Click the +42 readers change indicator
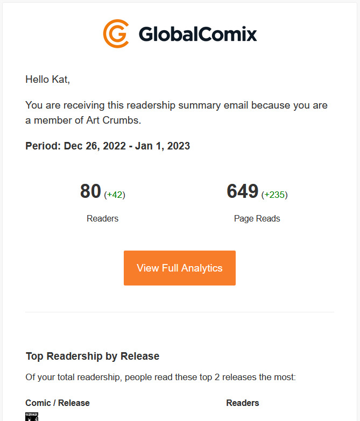Viewport: 360px width, 421px height. click(x=115, y=195)
